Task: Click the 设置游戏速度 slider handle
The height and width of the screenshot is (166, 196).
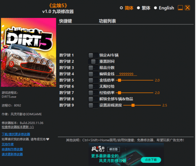Action: tap(133, 105)
